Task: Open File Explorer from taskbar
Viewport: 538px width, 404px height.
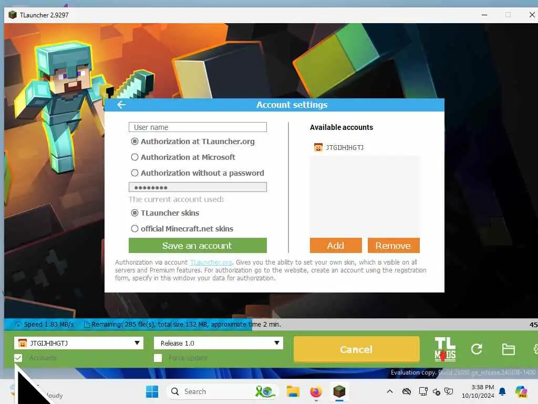Action: (x=293, y=391)
